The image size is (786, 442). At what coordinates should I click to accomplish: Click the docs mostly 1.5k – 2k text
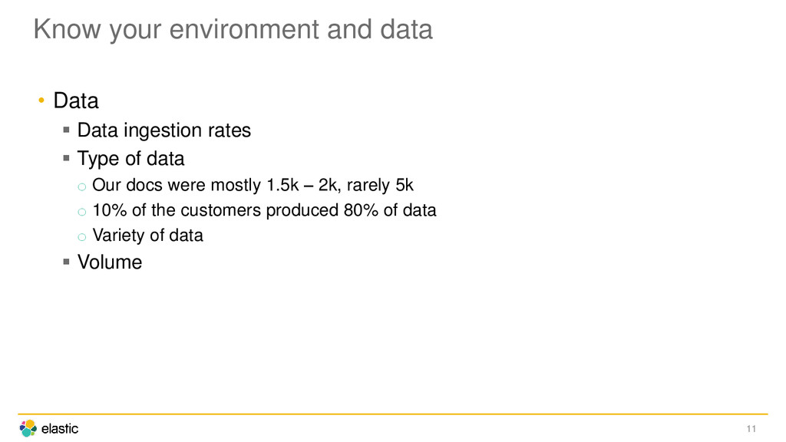click(253, 185)
